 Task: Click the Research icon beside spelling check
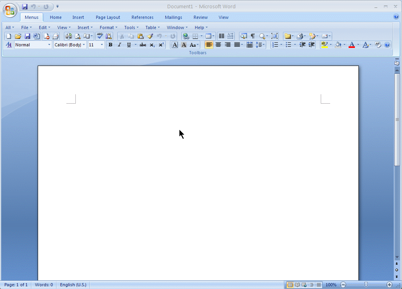click(109, 36)
